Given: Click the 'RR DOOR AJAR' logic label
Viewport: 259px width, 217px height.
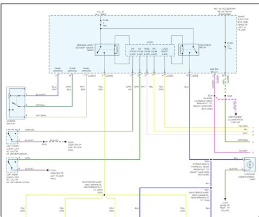Looking at the screenshot, I should [x=154, y=52].
